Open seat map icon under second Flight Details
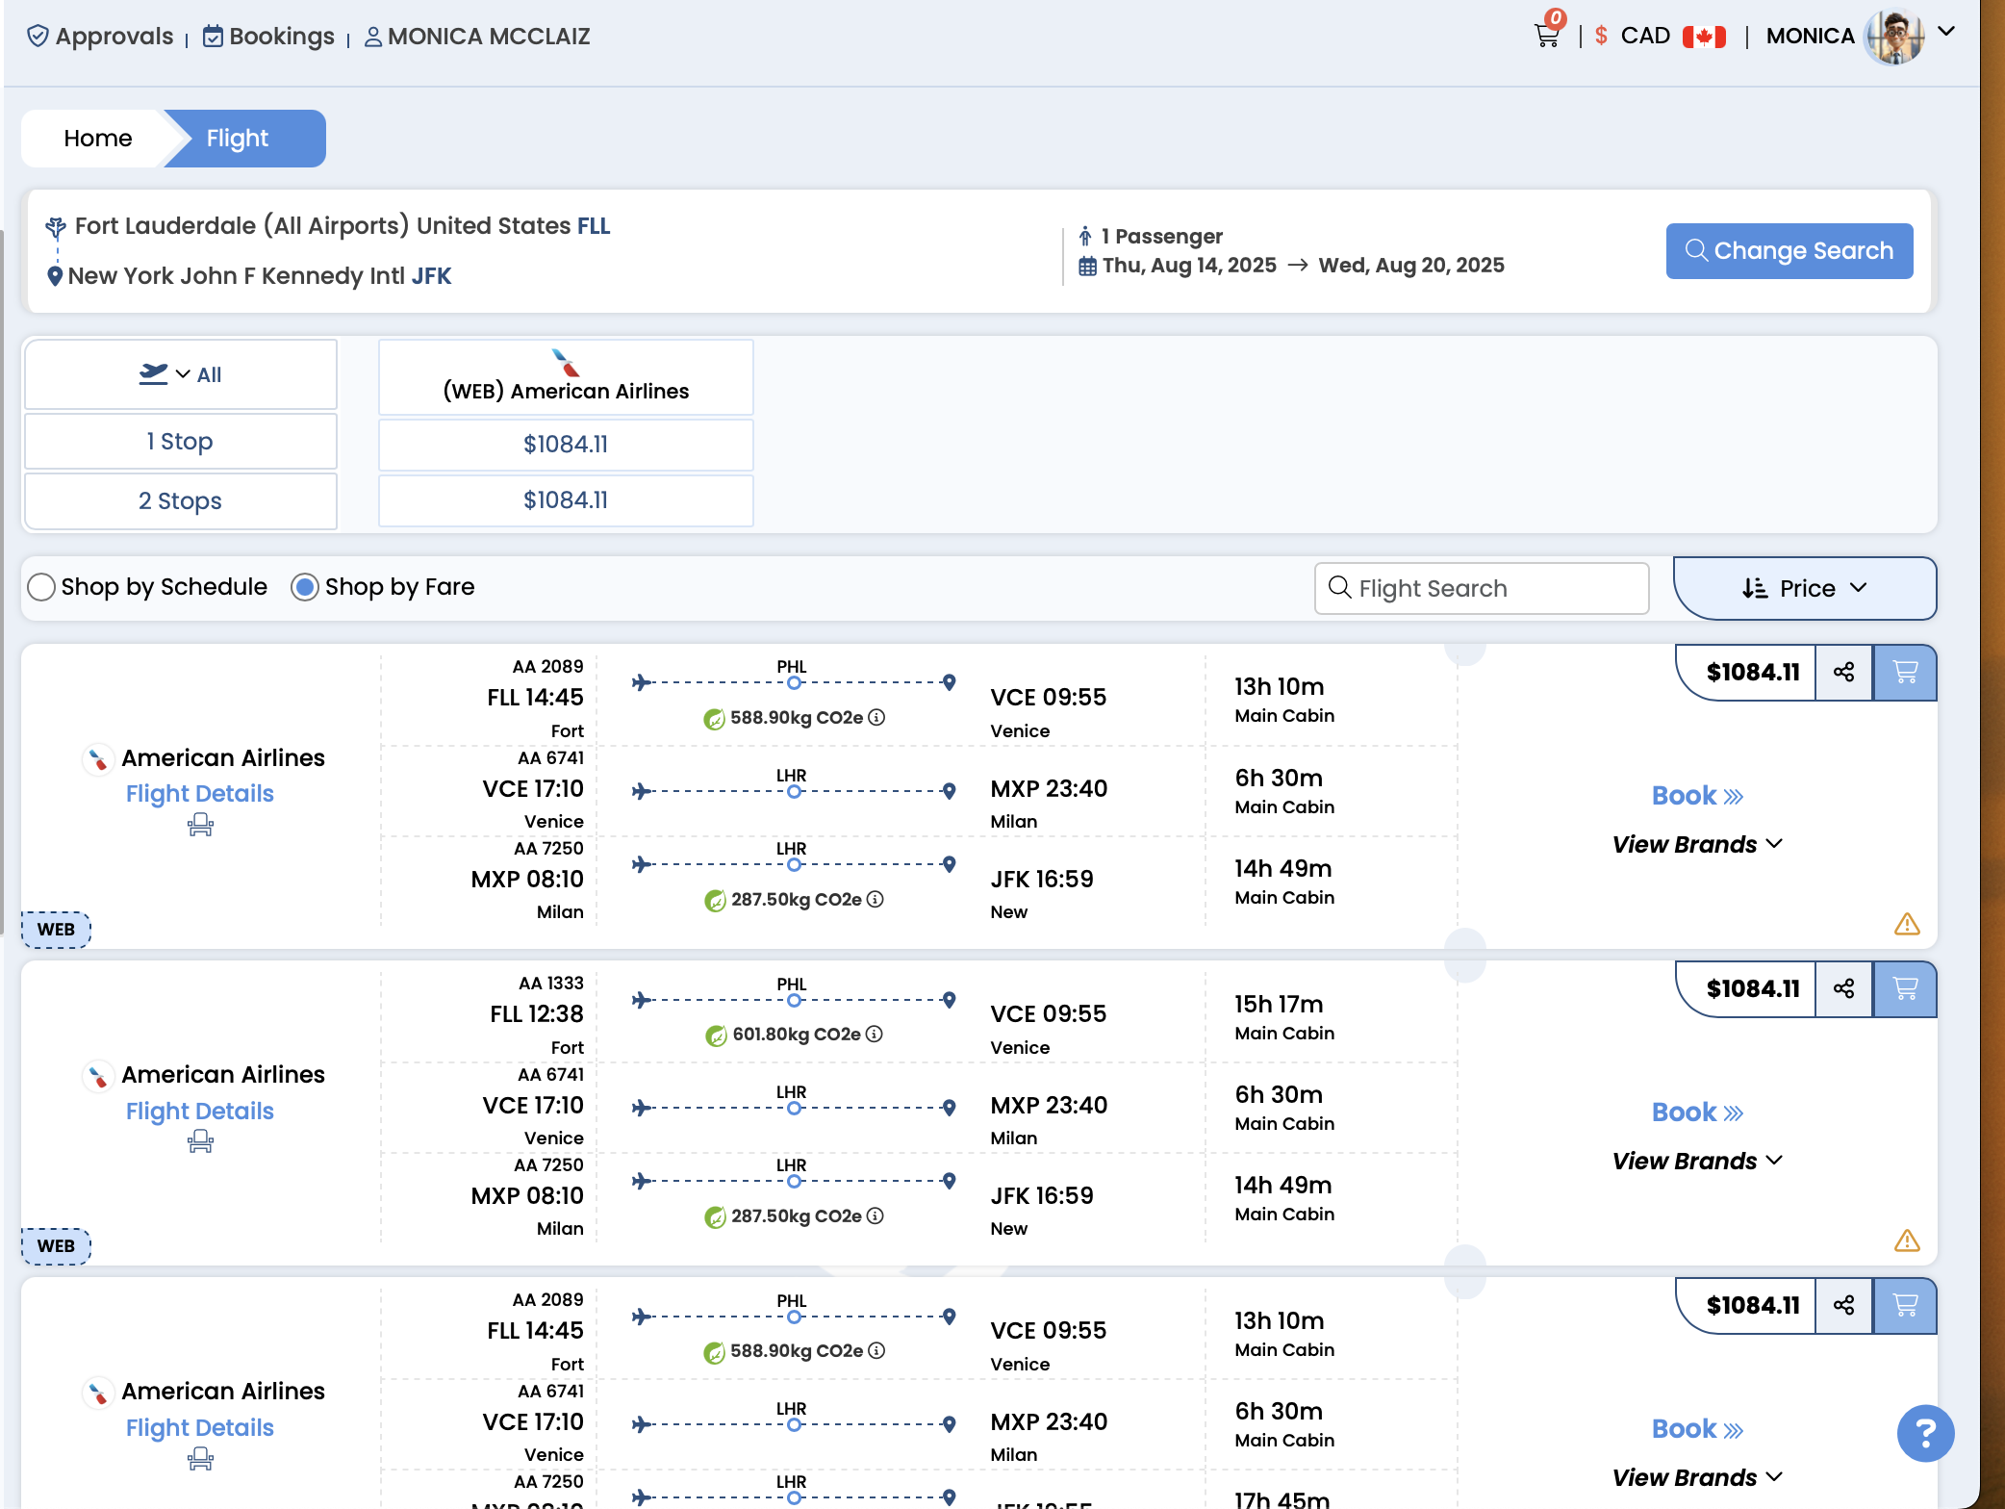This screenshot has width=2005, height=1509. (200, 1141)
